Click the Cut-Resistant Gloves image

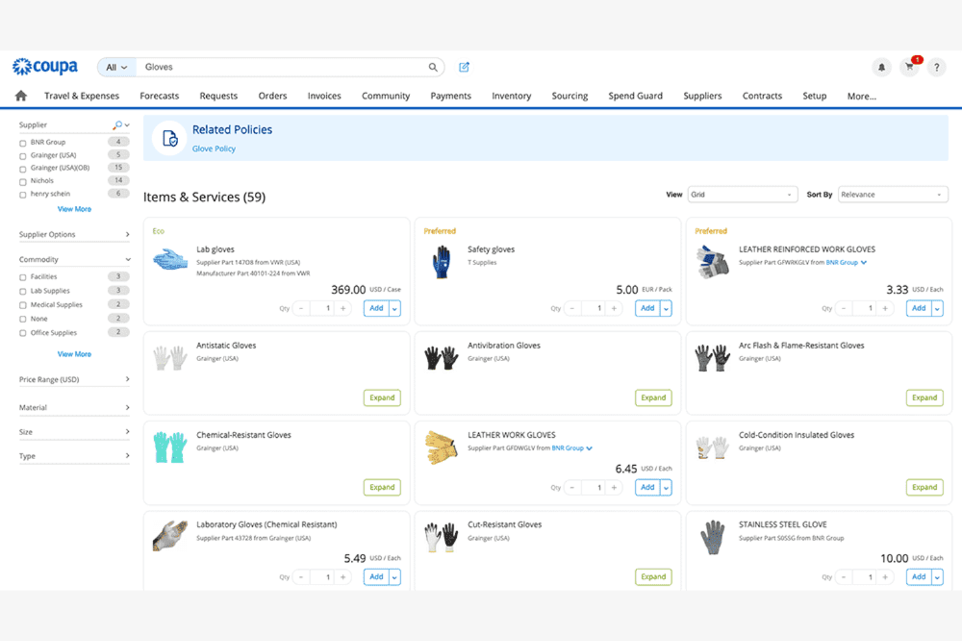click(441, 537)
